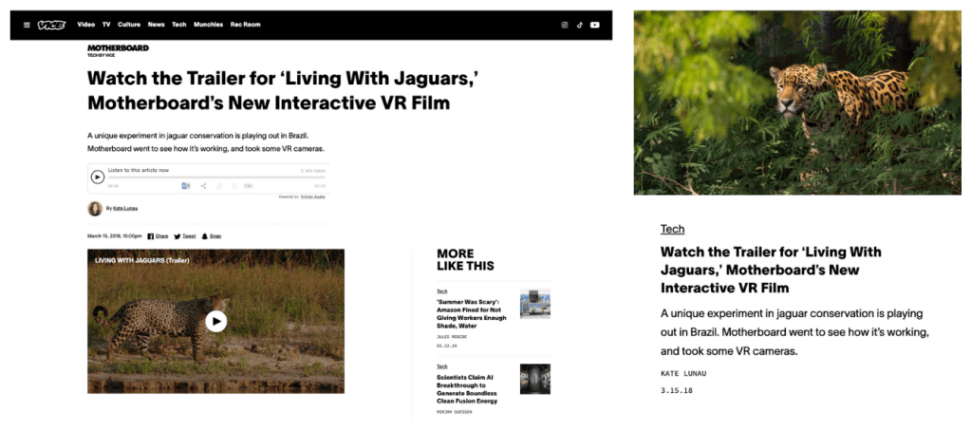Open Kate Lunau author link
This screenshot has width=971, height=430.
125,208
